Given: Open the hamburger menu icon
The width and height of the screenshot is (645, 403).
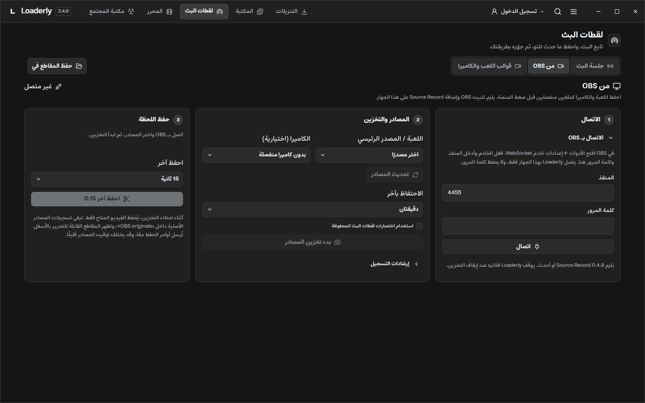Looking at the screenshot, I should tap(574, 12).
